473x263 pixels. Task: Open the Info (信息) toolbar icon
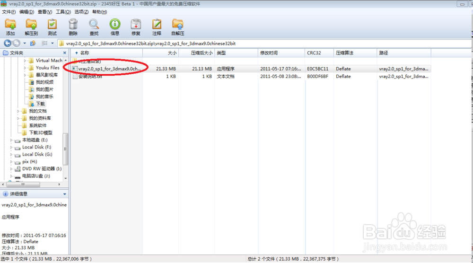[115, 27]
